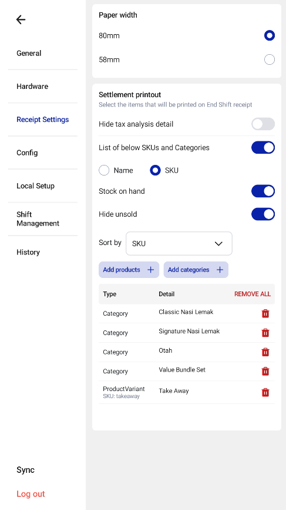Image resolution: width=286 pixels, height=510 pixels.
Task: Select the 80mm paper width
Action: [270, 35]
